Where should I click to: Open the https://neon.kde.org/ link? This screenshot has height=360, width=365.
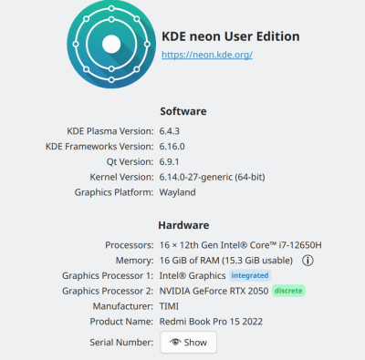point(207,55)
